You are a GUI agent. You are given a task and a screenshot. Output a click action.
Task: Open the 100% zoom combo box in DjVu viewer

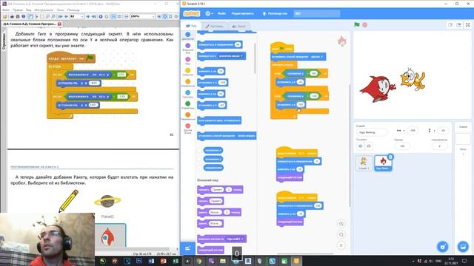click(x=143, y=16)
